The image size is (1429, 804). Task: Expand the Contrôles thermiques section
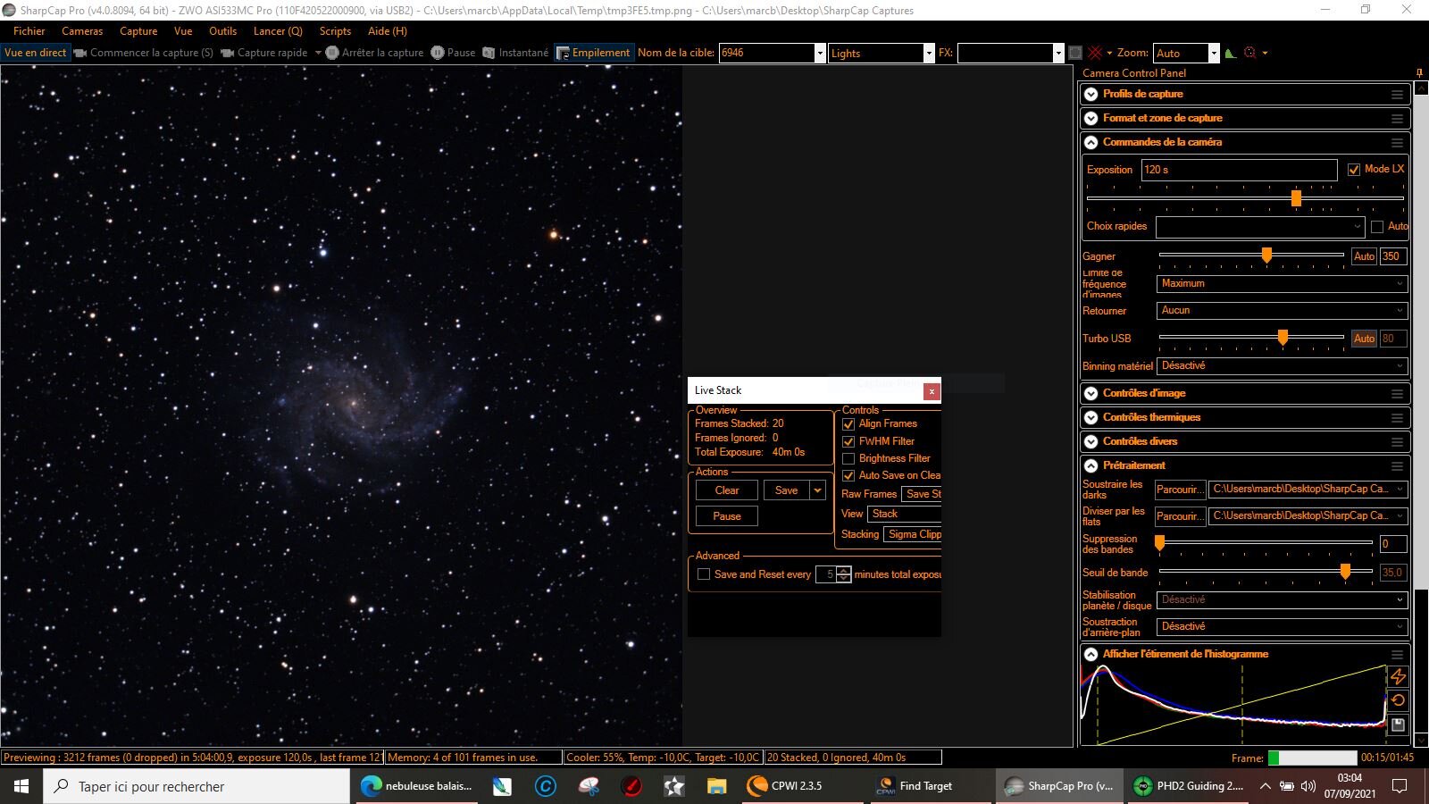(x=1091, y=418)
